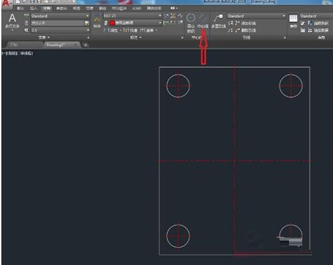Select the horizontal red centerline

click(x=234, y=161)
